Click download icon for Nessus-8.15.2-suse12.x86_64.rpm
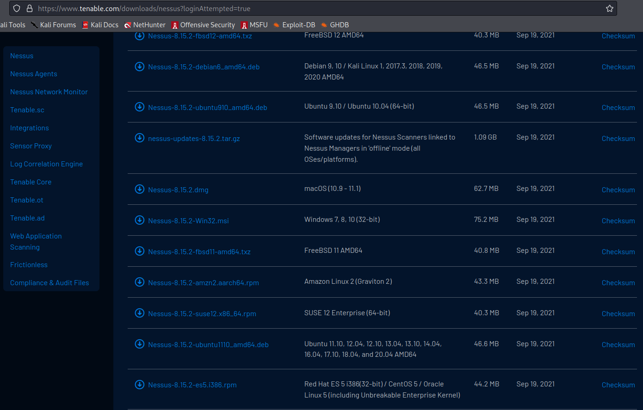The height and width of the screenshot is (410, 643). tap(139, 313)
